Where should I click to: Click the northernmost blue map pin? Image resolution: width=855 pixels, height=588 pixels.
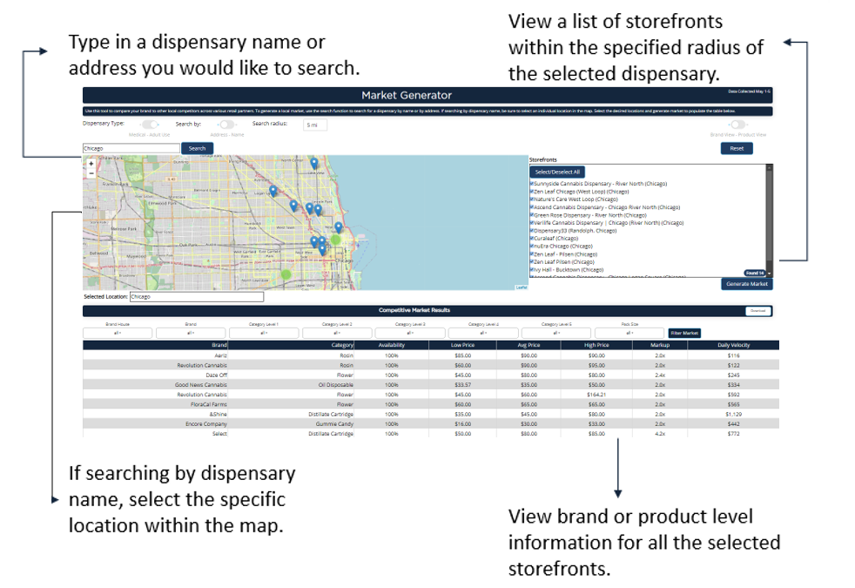[x=314, y=163]
